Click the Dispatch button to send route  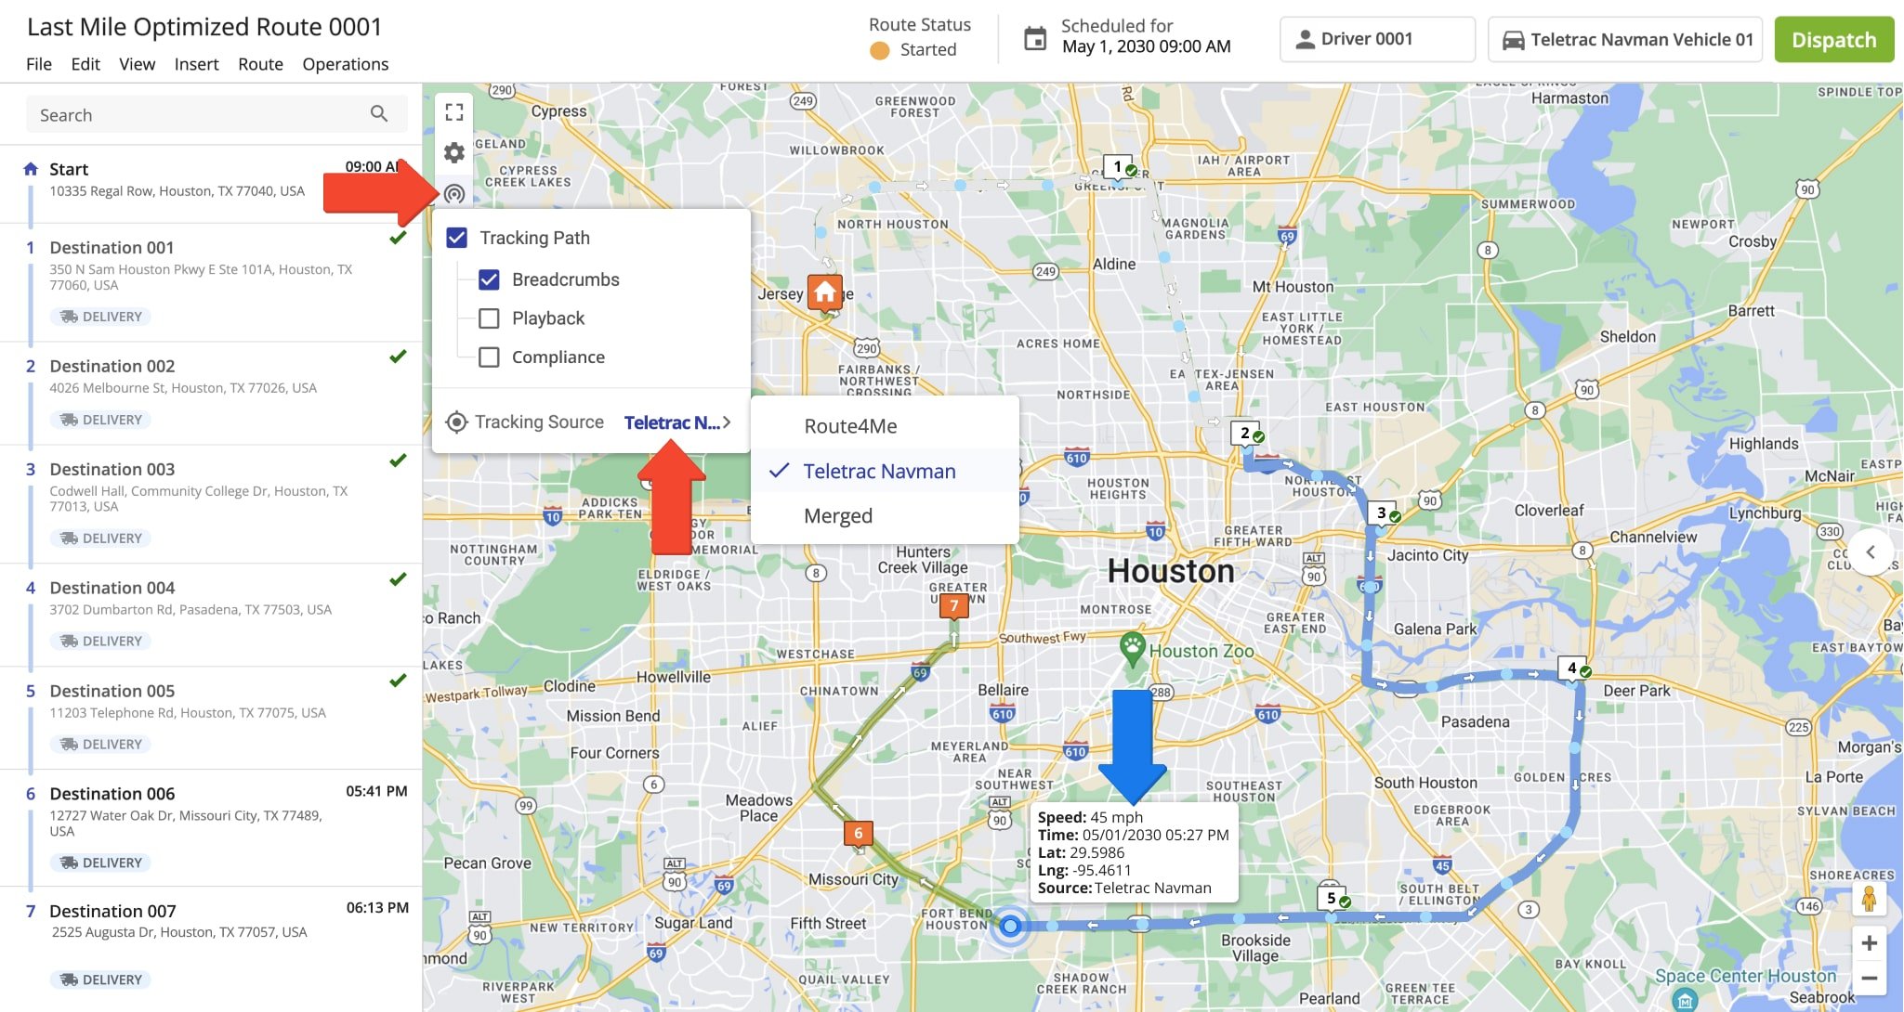pos(1833,39)
